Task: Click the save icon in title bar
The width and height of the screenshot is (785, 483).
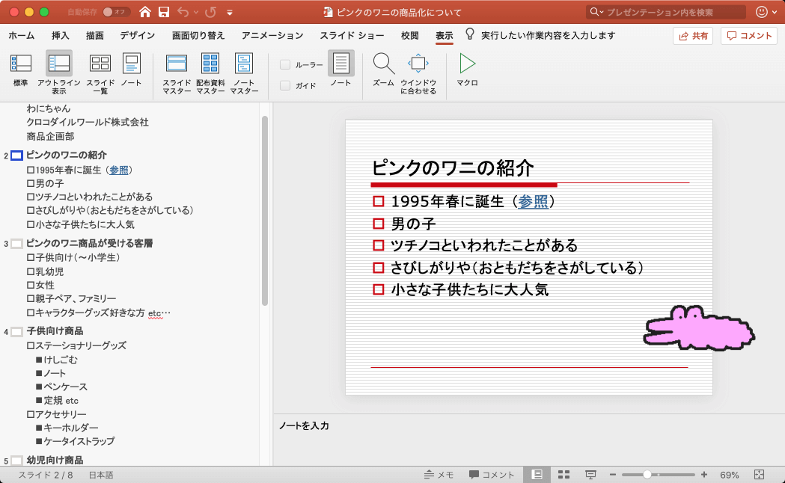Action: pos(163,12)
